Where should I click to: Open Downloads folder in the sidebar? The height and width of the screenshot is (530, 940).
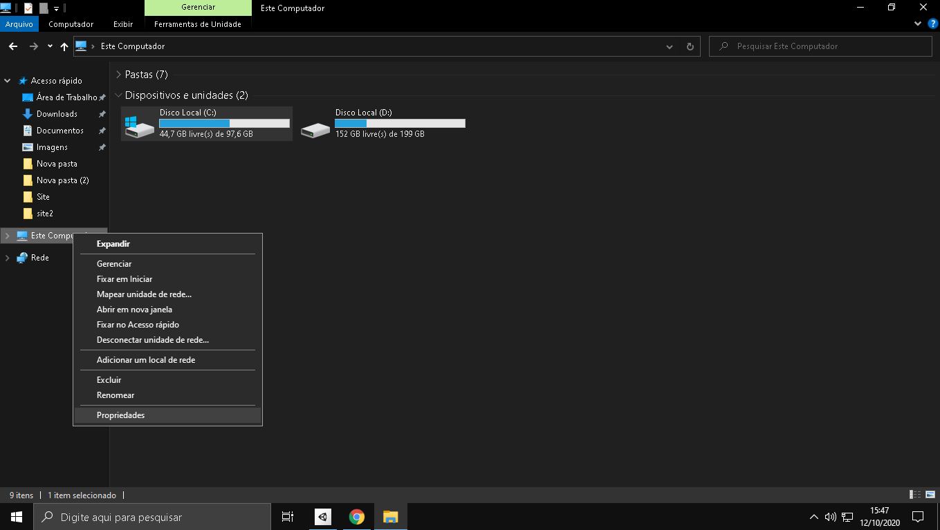[x=57, y=114]
